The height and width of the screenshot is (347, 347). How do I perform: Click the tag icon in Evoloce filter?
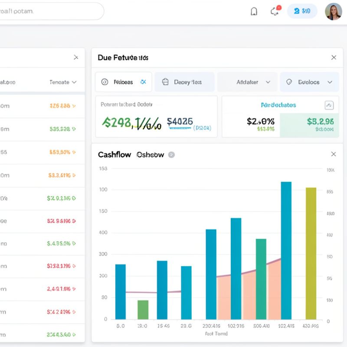click(289, 82)
